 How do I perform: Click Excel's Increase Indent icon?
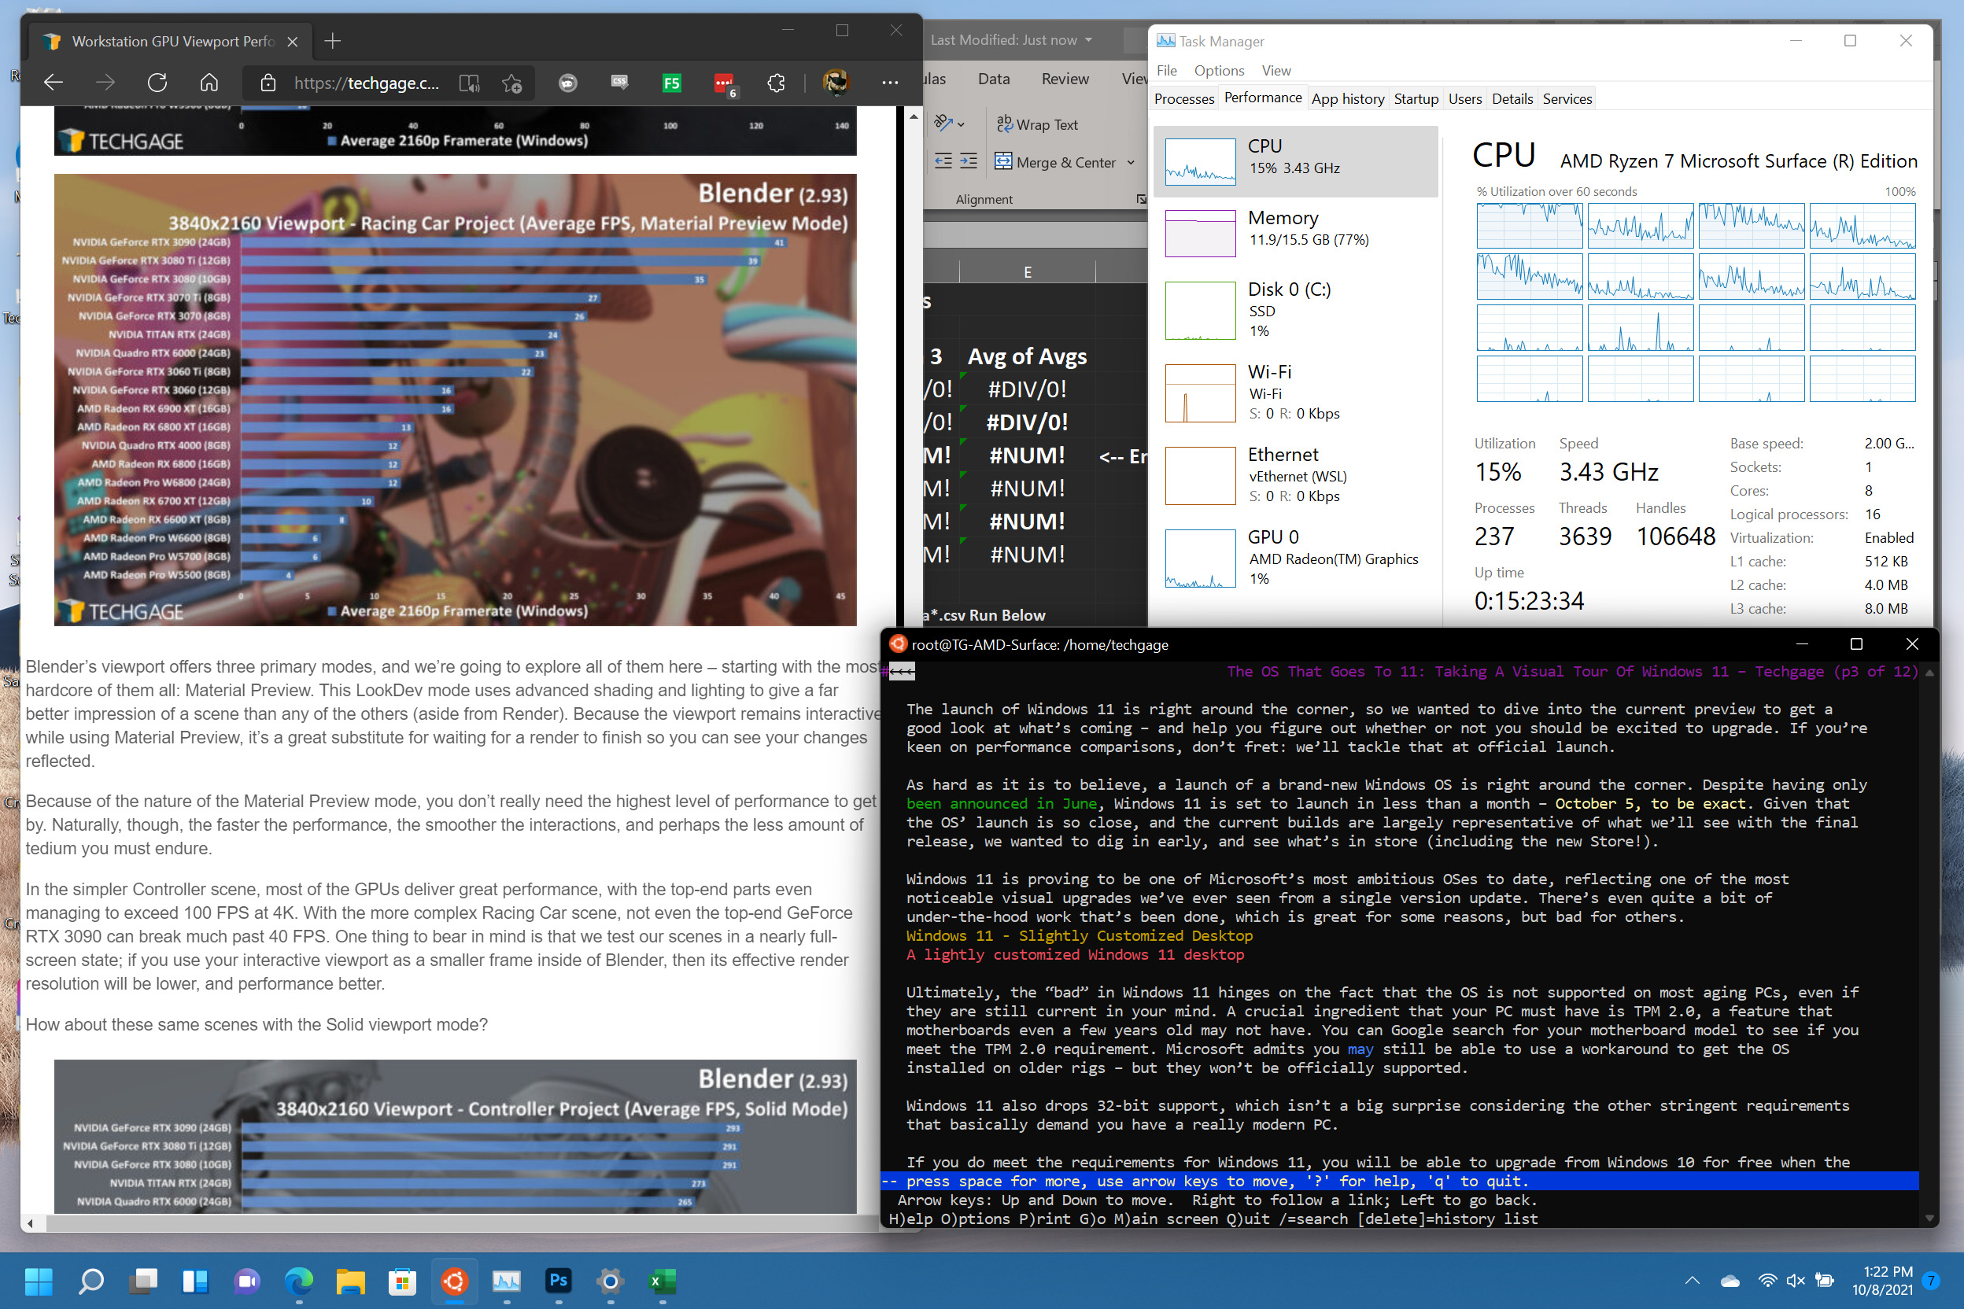tap(969, 162)
